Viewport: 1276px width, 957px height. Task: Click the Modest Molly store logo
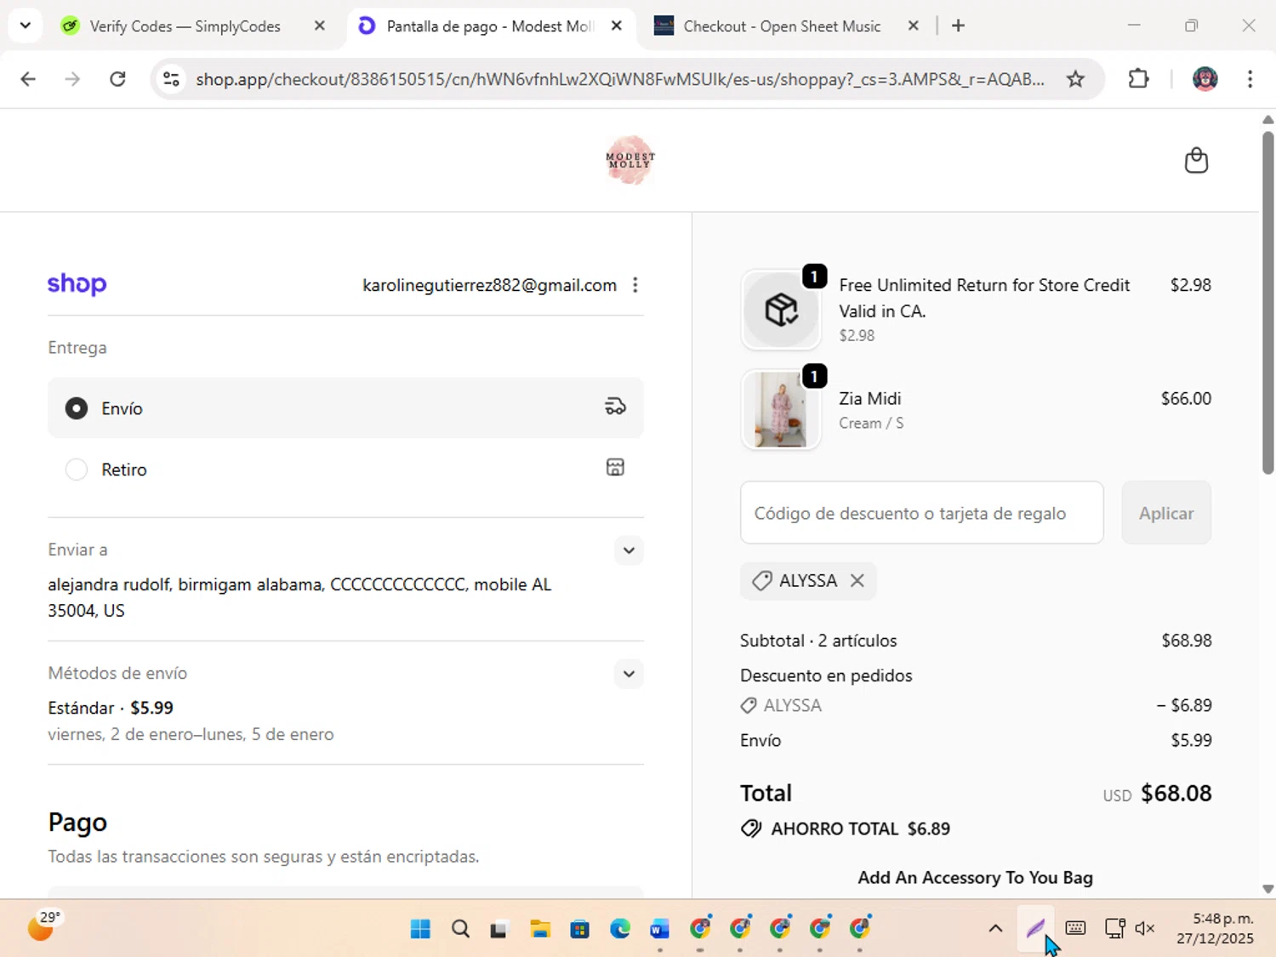(x=630, y=159)
